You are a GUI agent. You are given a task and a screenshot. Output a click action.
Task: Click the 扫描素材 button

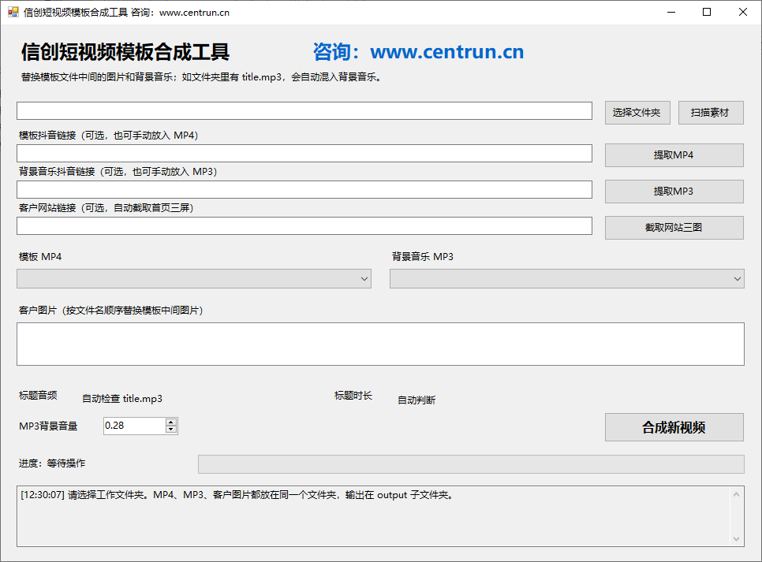pos(711,113)
